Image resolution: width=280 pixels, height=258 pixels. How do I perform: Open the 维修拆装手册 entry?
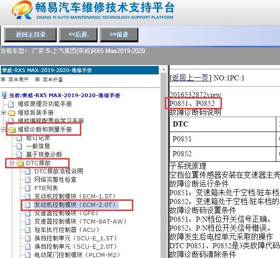[x=36, y=112]
